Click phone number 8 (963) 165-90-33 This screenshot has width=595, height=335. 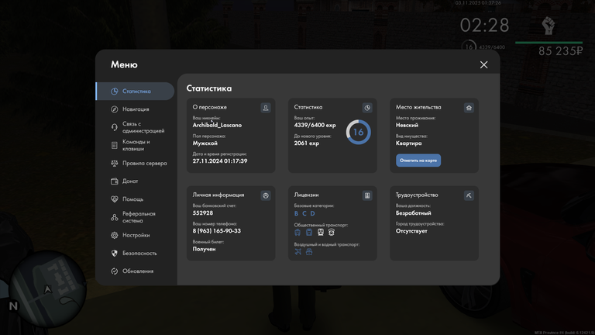(x=217, y=231)
